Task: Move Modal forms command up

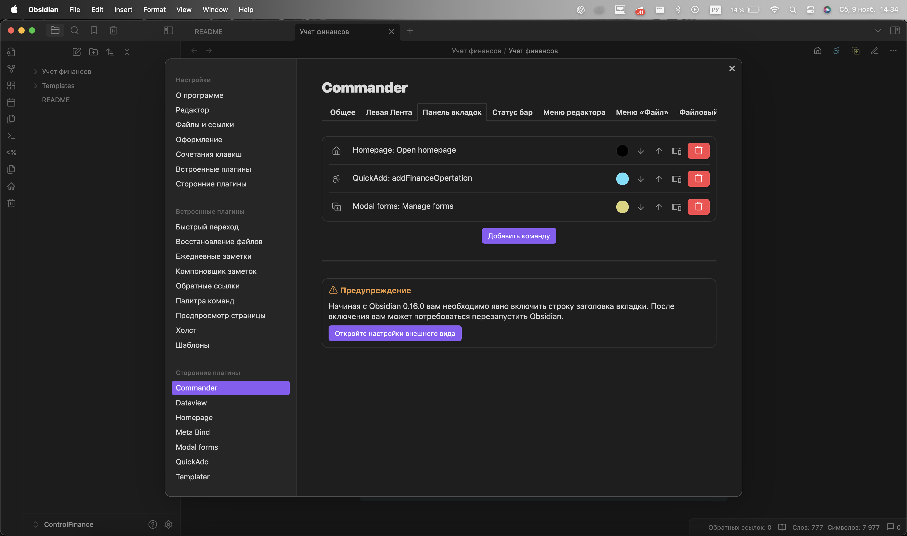Action: 658,207
